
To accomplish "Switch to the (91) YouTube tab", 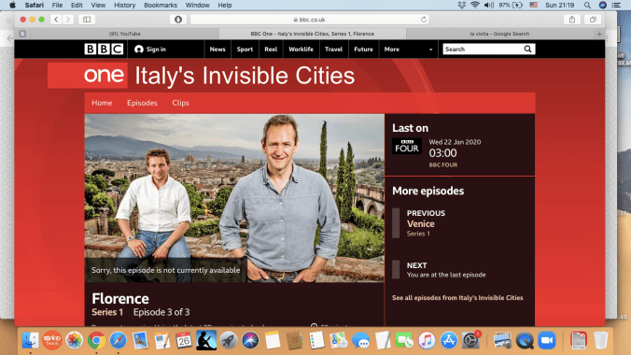I will tap(124, 34).
